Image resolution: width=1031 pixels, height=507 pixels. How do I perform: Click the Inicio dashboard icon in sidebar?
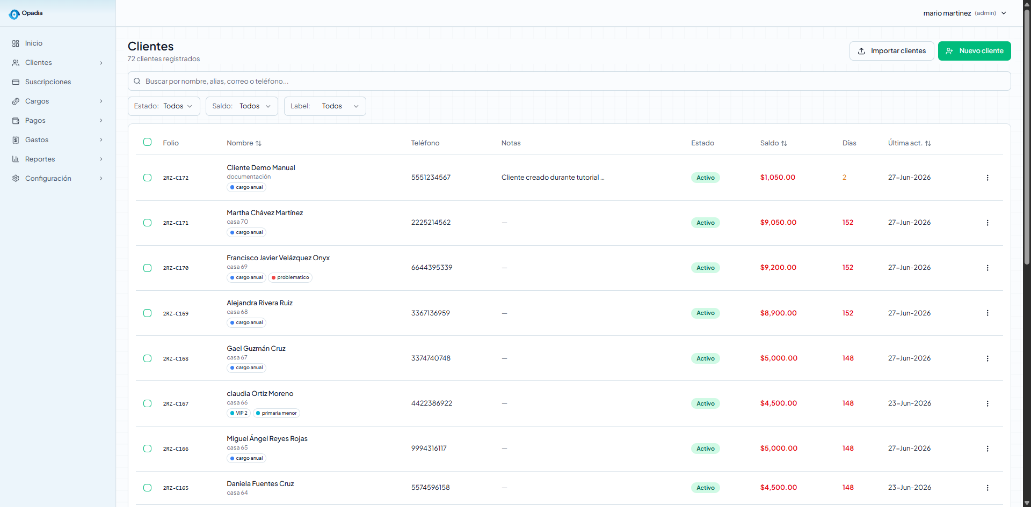pos(16,43)
